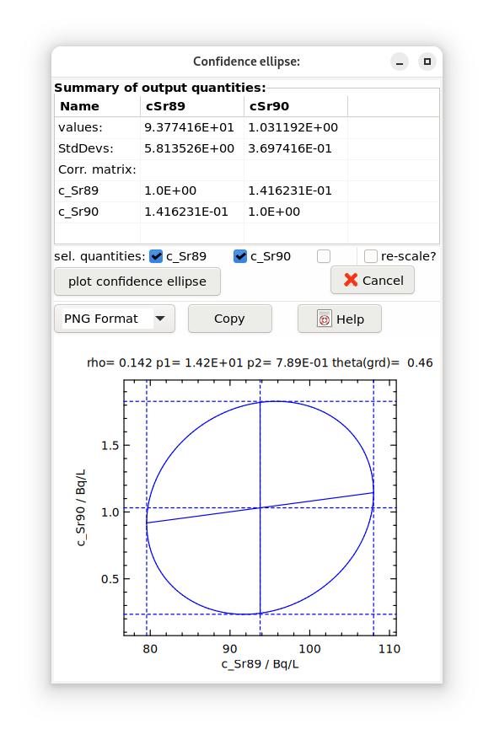Click the plot confidence ellipse button
This screenshot has height=740, width=494.
click(137, 282)
